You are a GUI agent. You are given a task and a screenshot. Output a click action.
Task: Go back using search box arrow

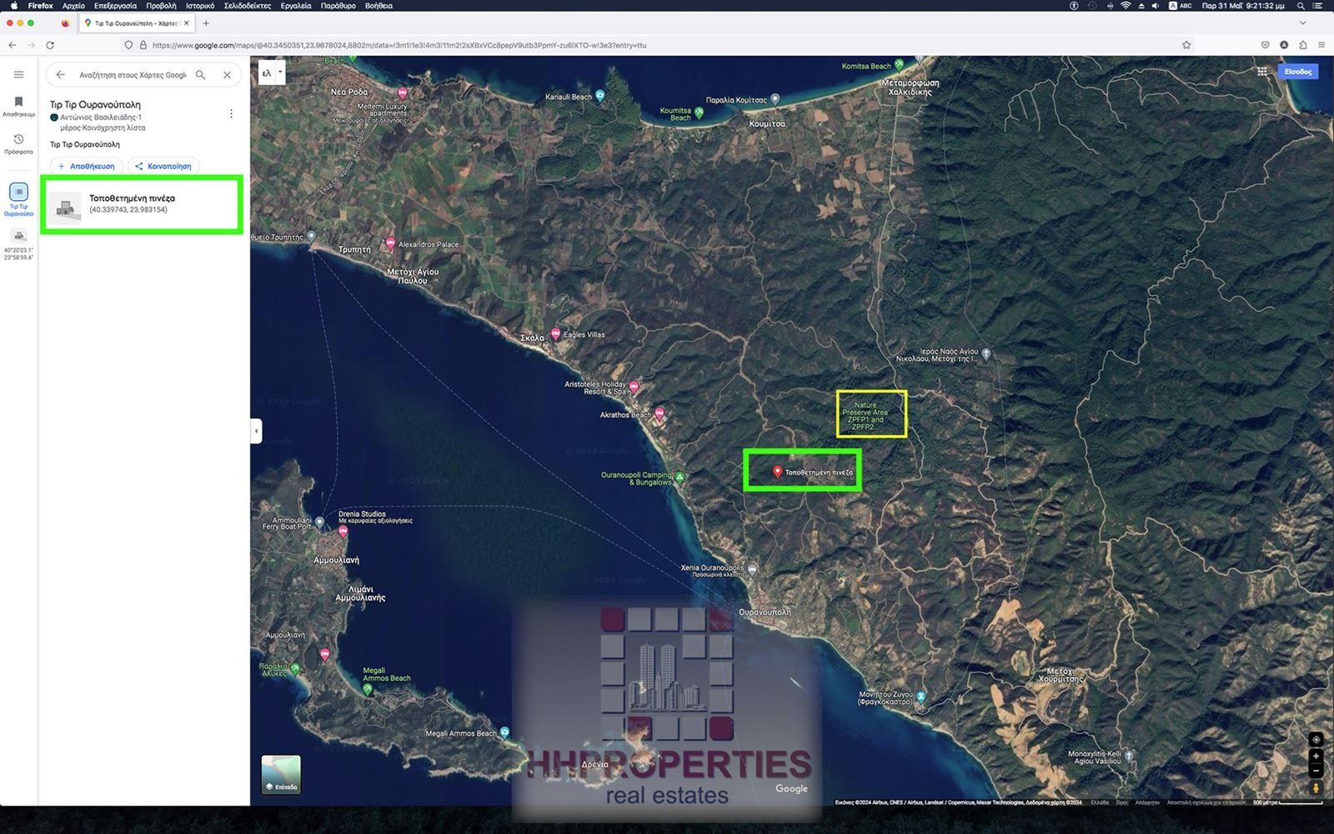60,75
